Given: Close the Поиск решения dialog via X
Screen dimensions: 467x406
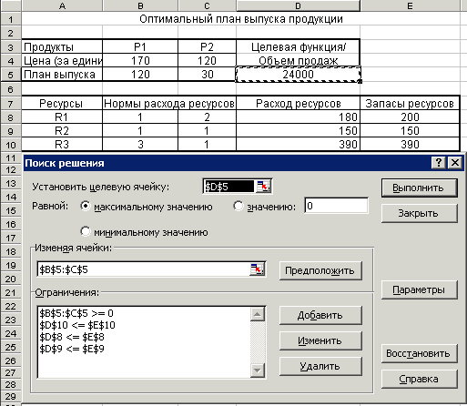Looking at the screenshot, I should (x=455, y=163).
